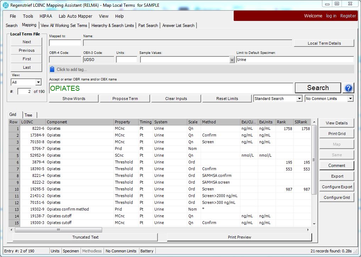Viewport: 361px width, 257px height.
Task: Open the View menu
Action: click(104, 16)
